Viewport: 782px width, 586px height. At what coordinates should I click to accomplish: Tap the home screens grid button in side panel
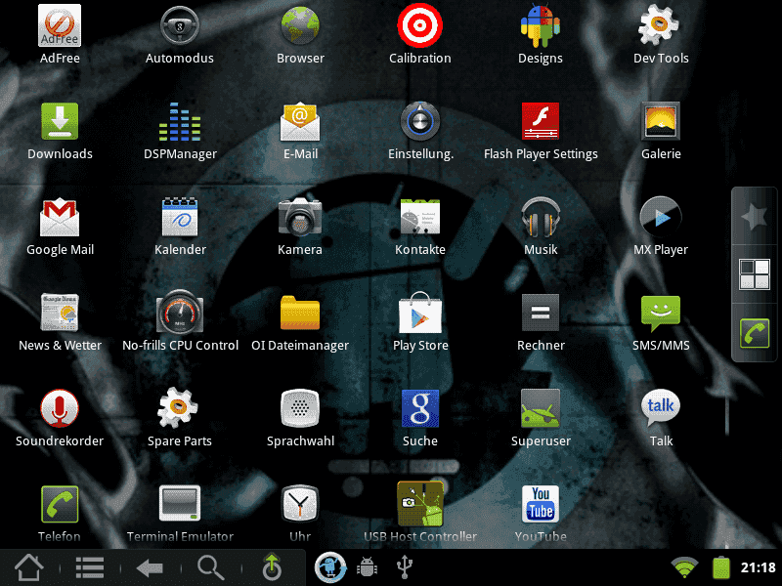(754, 274)
